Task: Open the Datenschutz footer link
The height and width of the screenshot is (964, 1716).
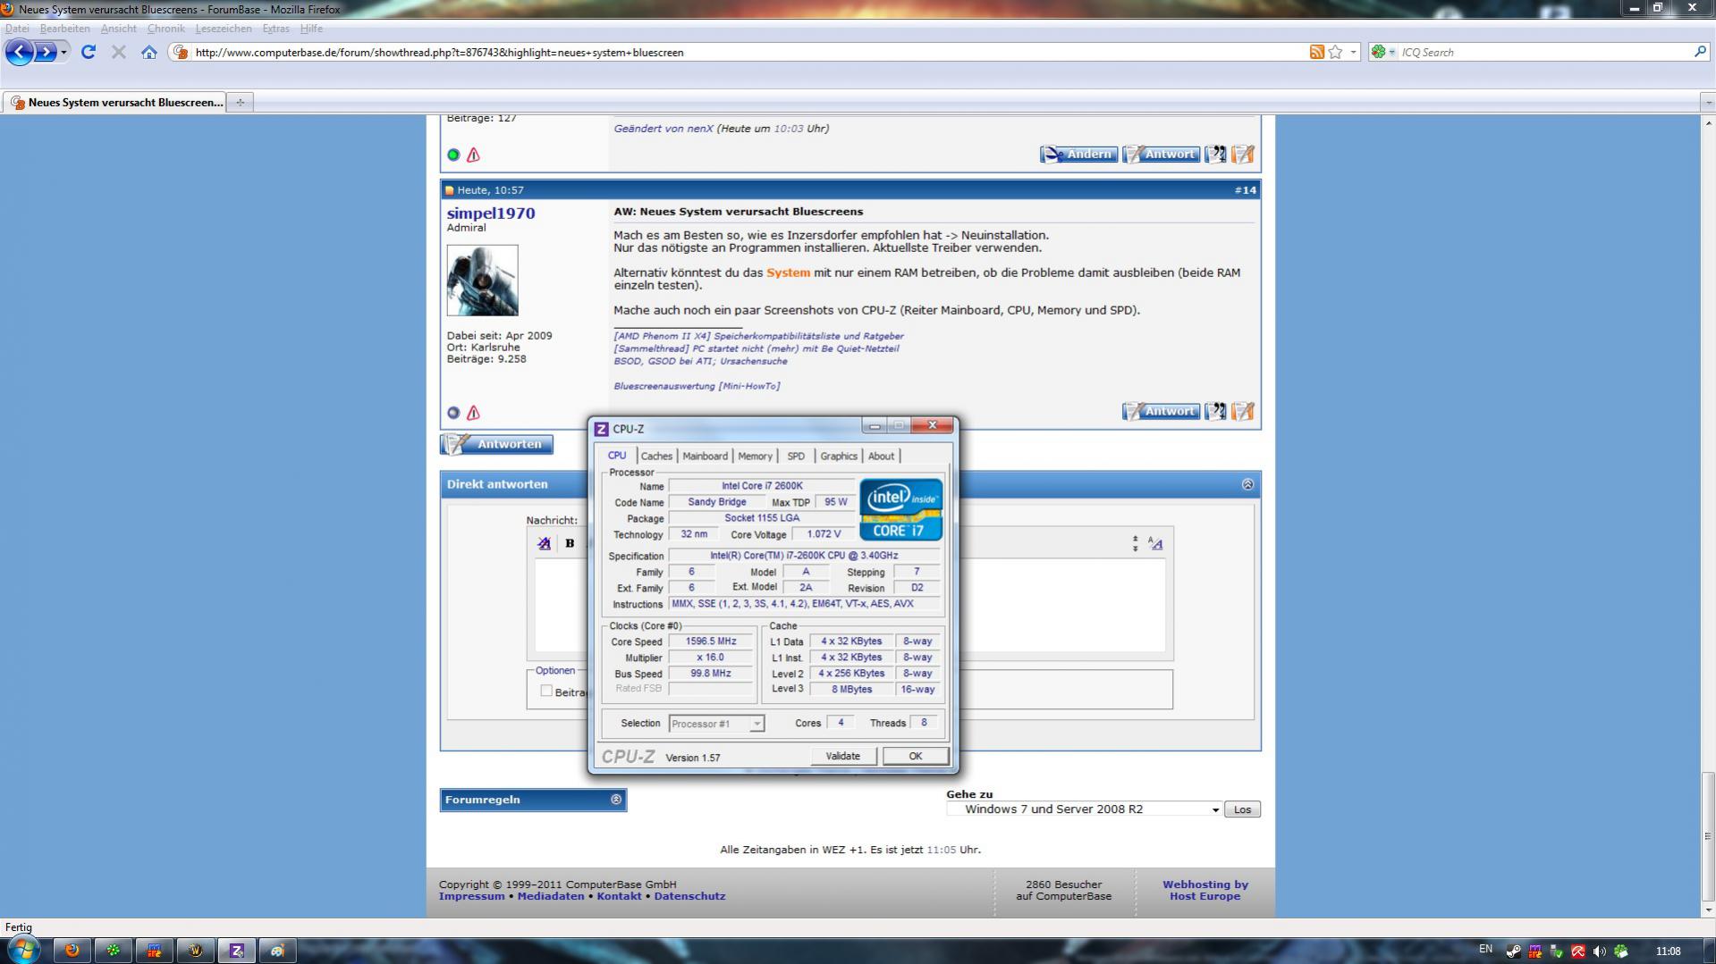Action: coord(689,896)
